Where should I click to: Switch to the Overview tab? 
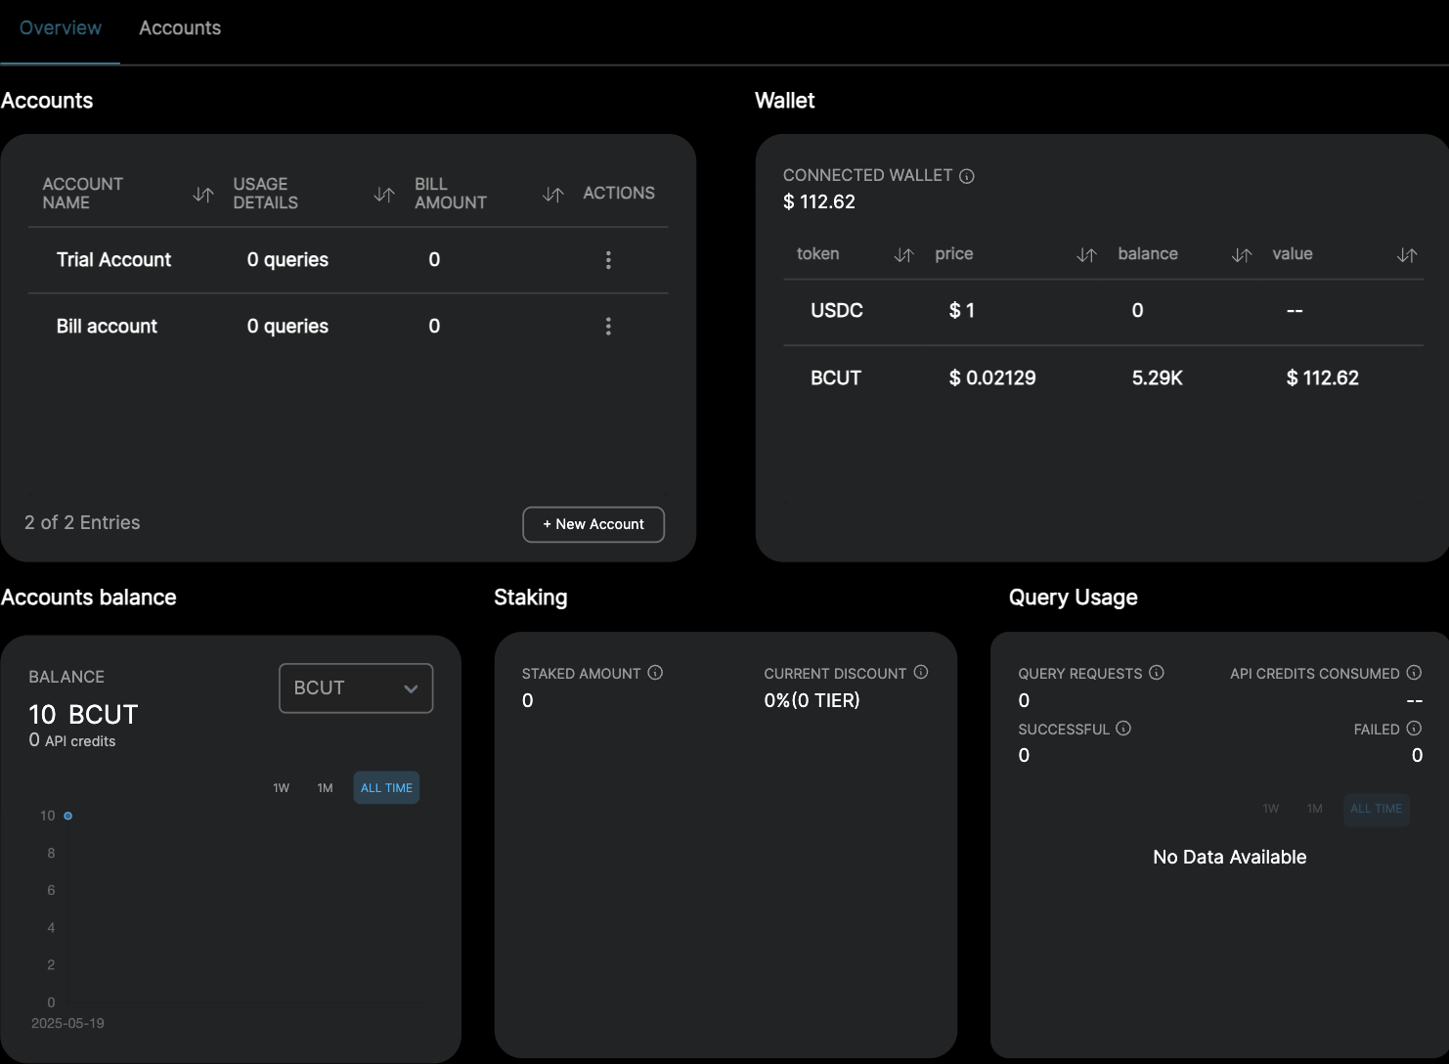(x=61, y=28)
